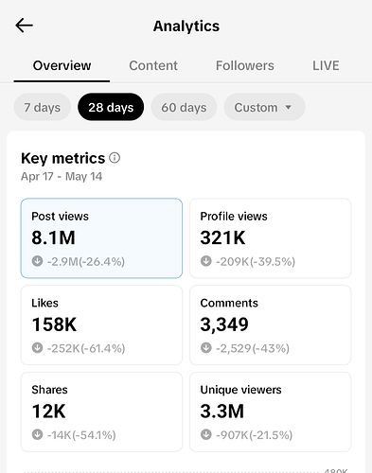Select the Likes metric card
Viewport: 372px width, 473px height.
[x=101, y=325]
